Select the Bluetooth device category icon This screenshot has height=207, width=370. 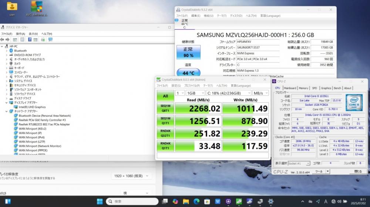[11, 50]
